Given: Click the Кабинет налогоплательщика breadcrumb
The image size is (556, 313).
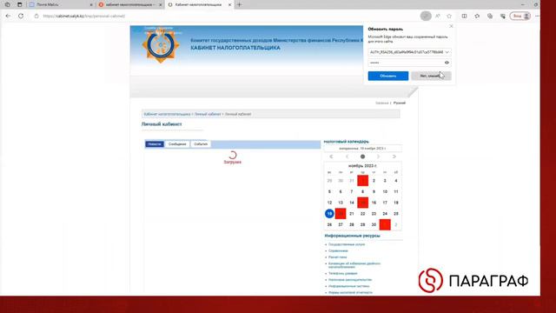Looking at the screenshot, I should click(167, 114).
